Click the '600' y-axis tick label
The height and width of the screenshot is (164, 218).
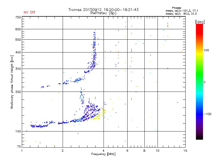coord(18,29)
